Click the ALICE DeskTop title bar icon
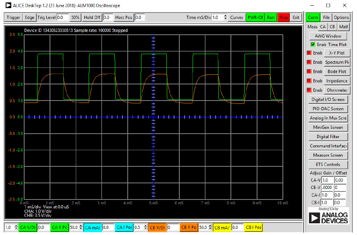This screenshot has width=357, height=235. click(x=8, y=5)
